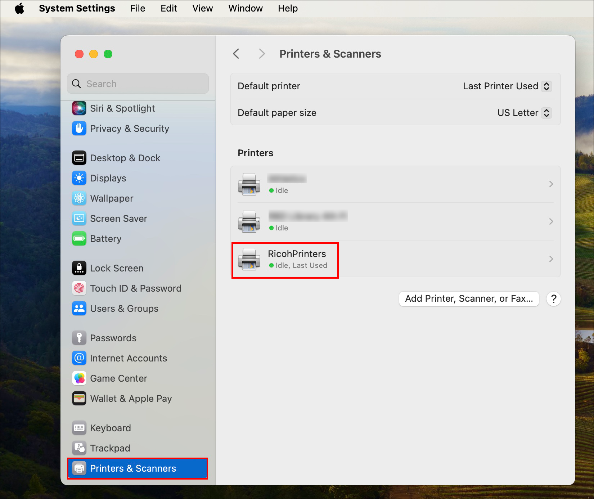Click Passwords label in sidebar
This screenshot has width=594, height=499.
pos(113,338)
